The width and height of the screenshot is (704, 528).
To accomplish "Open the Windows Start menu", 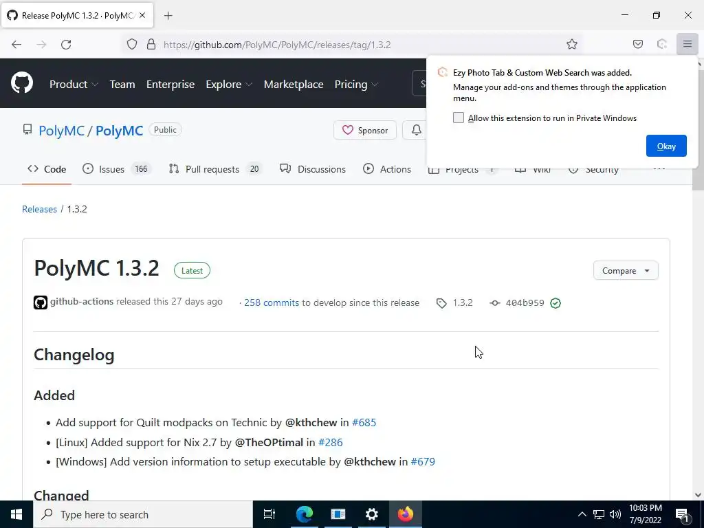I will click(16, 514).
